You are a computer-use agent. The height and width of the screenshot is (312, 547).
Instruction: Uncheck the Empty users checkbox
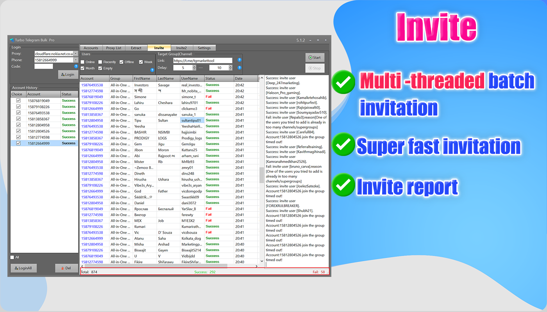100,68
